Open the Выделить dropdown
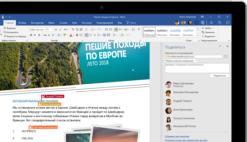The image size is (247, 142). point(209,36)
